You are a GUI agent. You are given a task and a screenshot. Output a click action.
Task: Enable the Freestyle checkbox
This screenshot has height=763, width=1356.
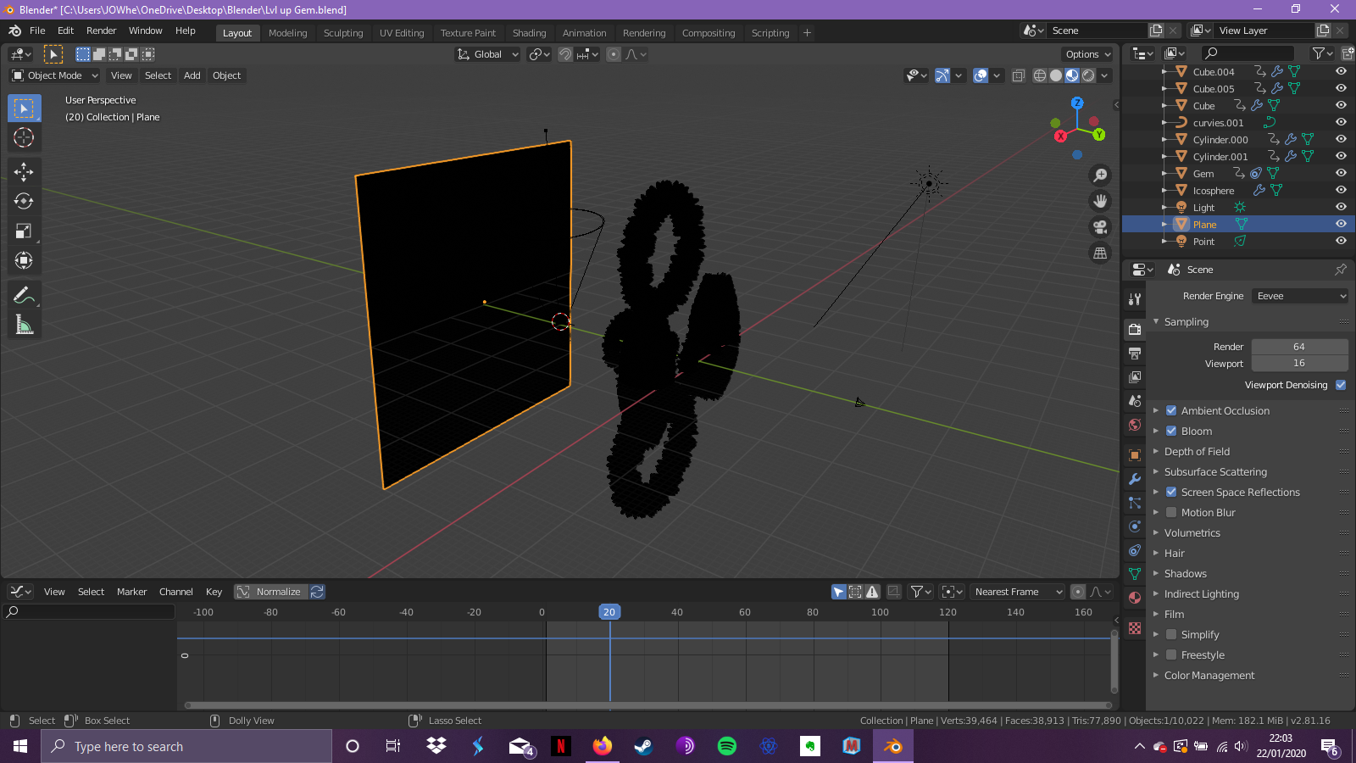pos(1171,654)
